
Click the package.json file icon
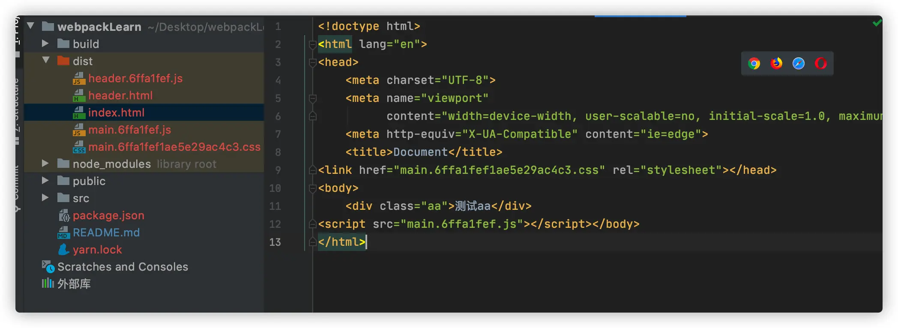(64, 215)
